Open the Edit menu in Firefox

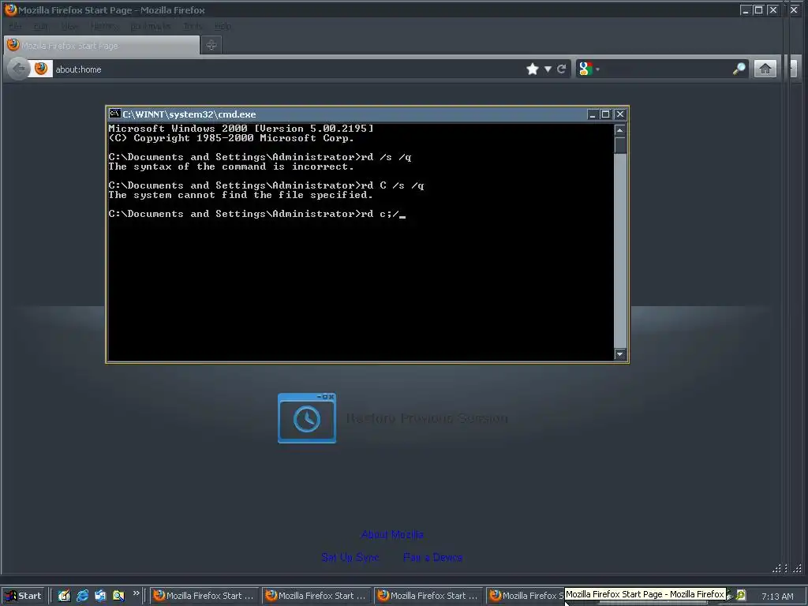pyautogui.click(x=41, y=26)
